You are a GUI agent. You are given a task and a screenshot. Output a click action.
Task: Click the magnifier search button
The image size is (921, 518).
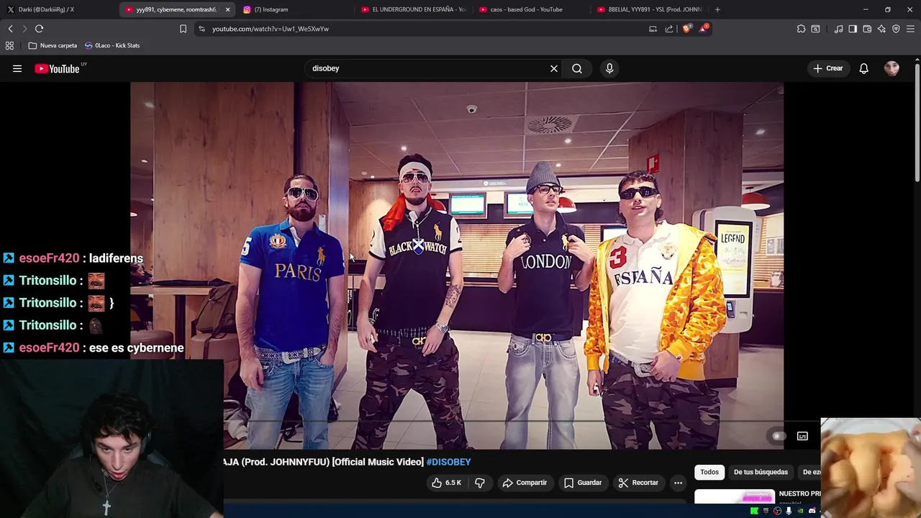click(577, 68)
